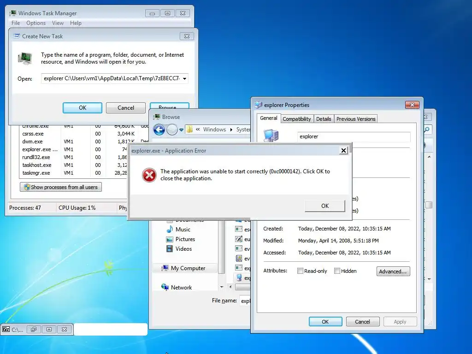Open the recent pages dropdown beside Forward button
Image resolution: width=472 pixels, height=354 pixels.
pos(181,130)
